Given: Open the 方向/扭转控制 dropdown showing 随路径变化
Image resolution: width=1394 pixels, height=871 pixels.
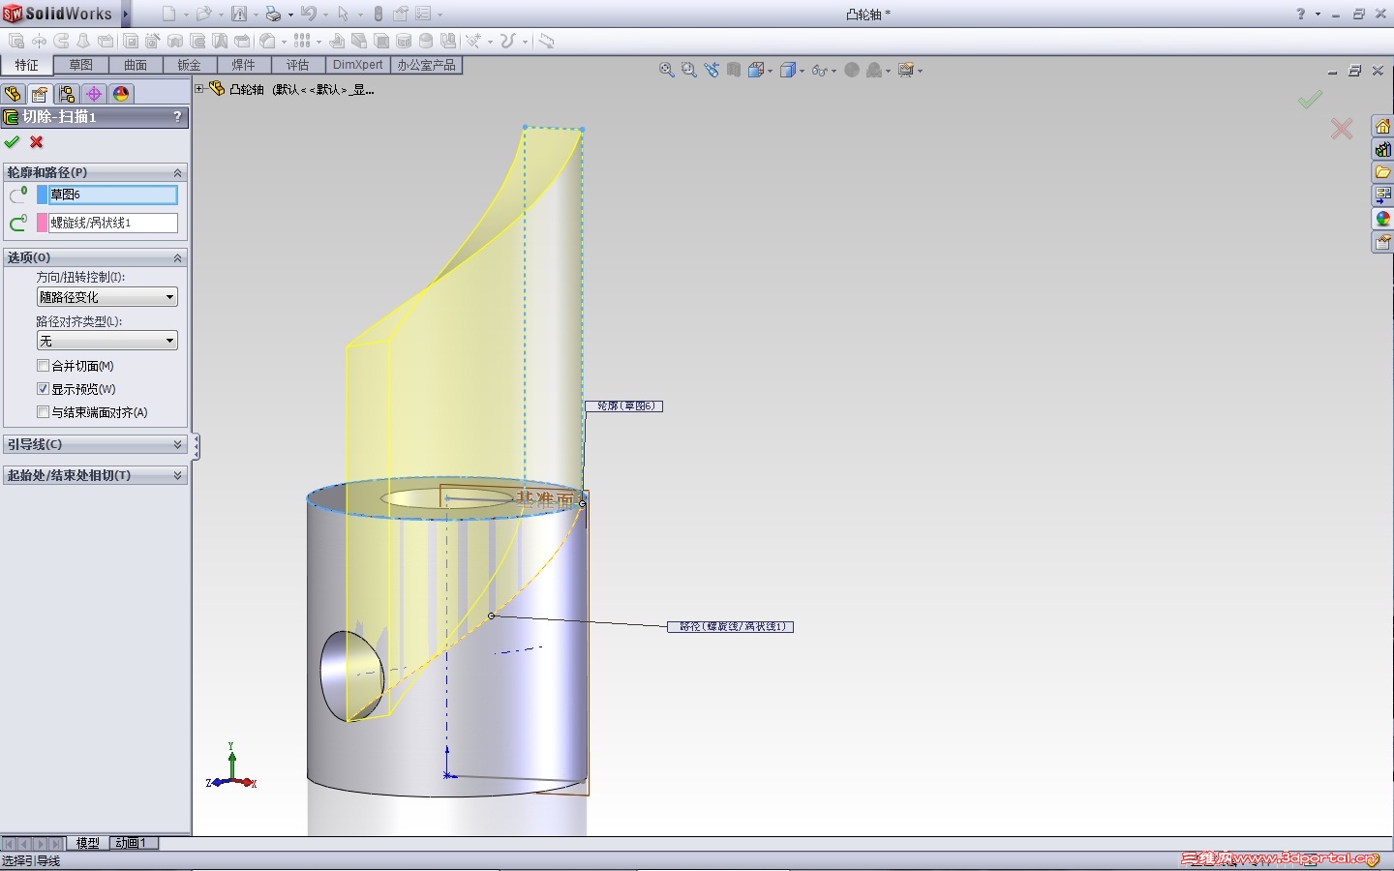Looking at the screenshot, I should click(107, 297).
